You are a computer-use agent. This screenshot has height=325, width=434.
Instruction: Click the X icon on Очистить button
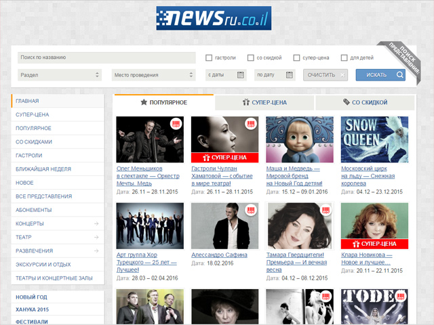pyautogui.click(x=342, y=75)
